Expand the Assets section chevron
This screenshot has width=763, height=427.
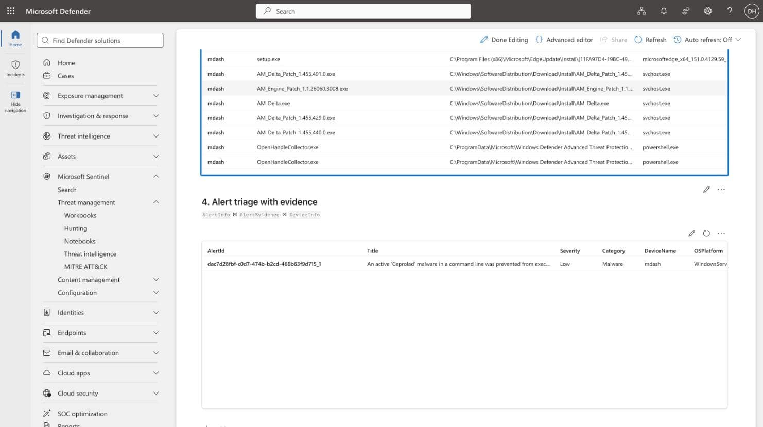[x=156, y=156]
